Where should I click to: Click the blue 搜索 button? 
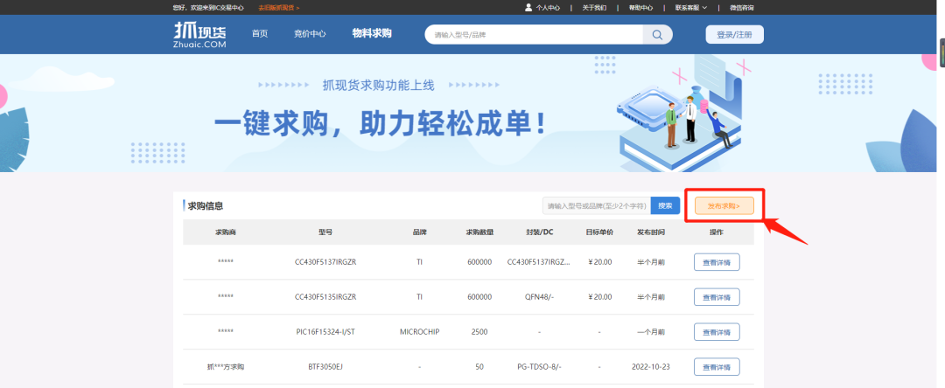[x=665, y=205]
